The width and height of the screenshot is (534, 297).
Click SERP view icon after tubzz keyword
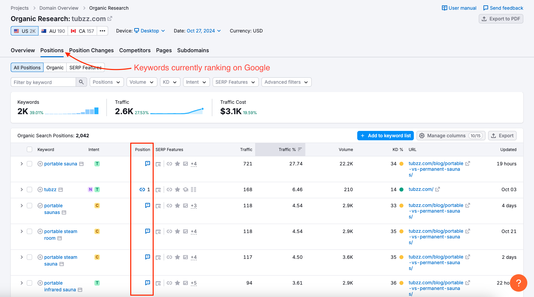[x=61, y=190]
